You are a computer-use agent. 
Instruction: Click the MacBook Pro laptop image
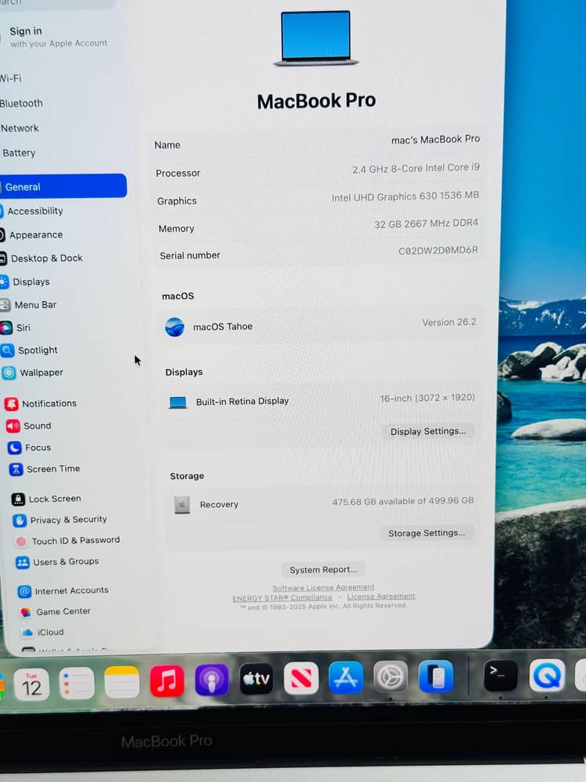(315, 39)
